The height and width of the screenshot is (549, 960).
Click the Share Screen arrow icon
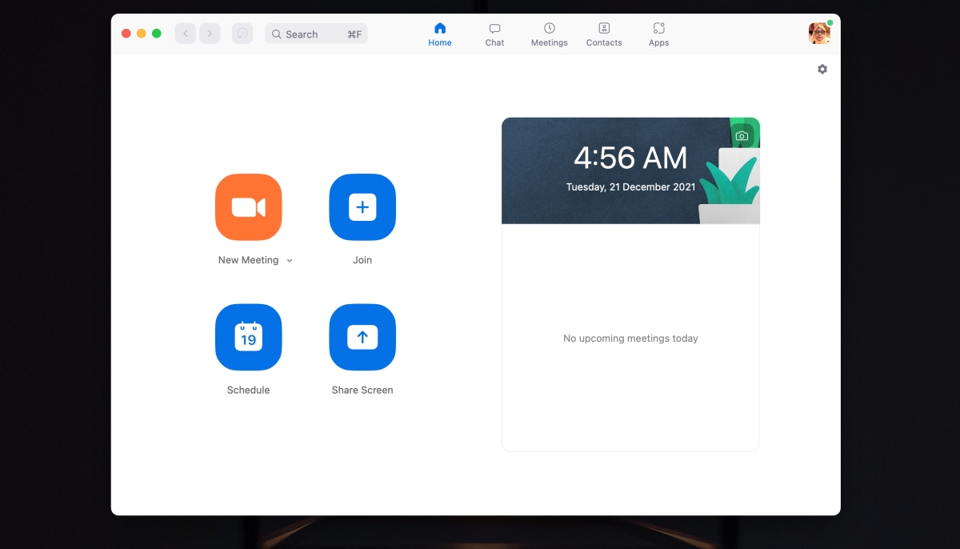coord(362,337)
